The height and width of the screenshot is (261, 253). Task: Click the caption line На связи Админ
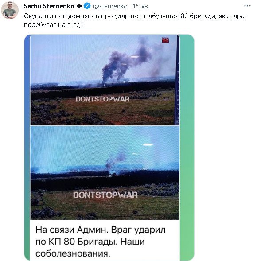71,230
